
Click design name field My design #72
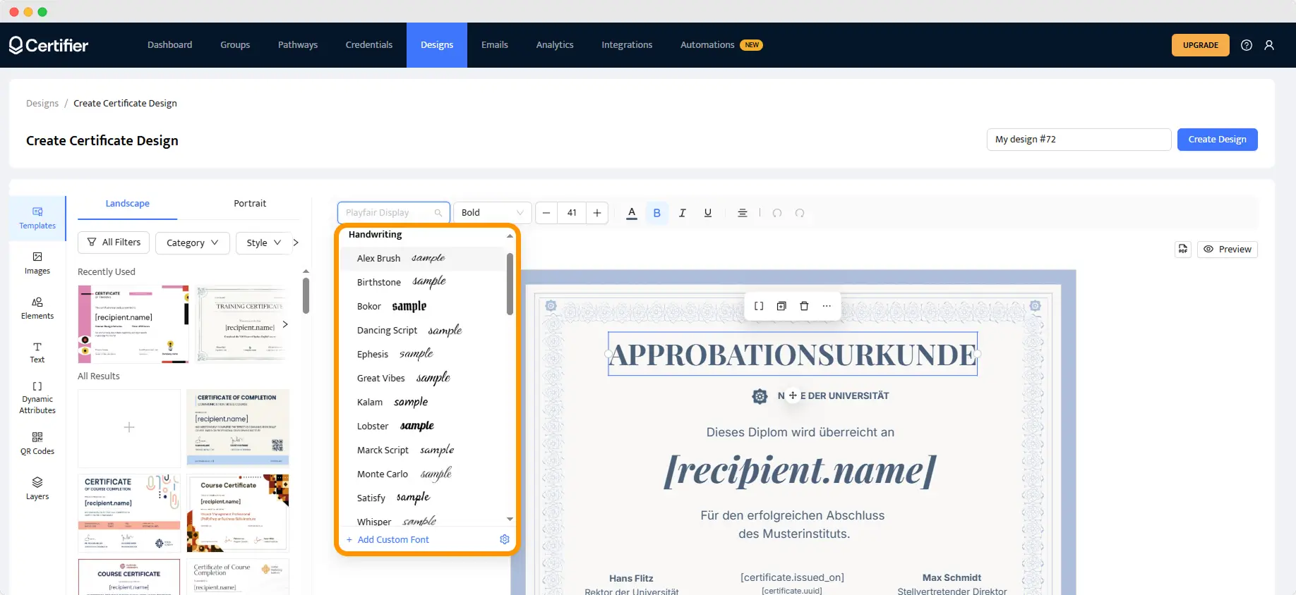click(1079, 140)
